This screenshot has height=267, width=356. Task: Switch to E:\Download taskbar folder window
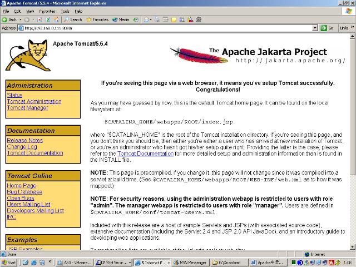(229, 263)
